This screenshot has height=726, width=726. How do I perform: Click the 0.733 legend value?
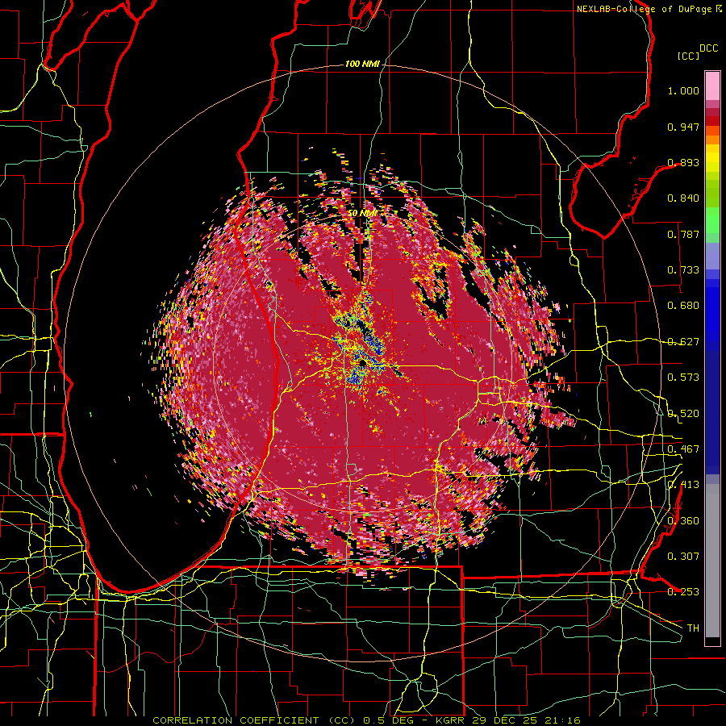tap(683, 270)
